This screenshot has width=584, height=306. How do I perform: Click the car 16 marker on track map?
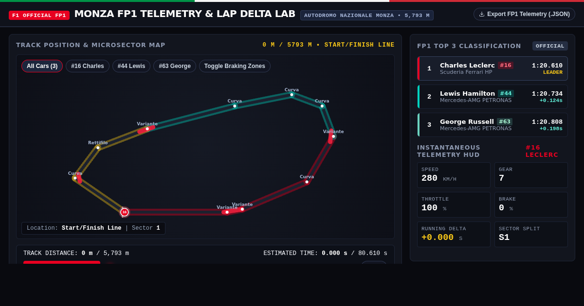click(125, 212)
